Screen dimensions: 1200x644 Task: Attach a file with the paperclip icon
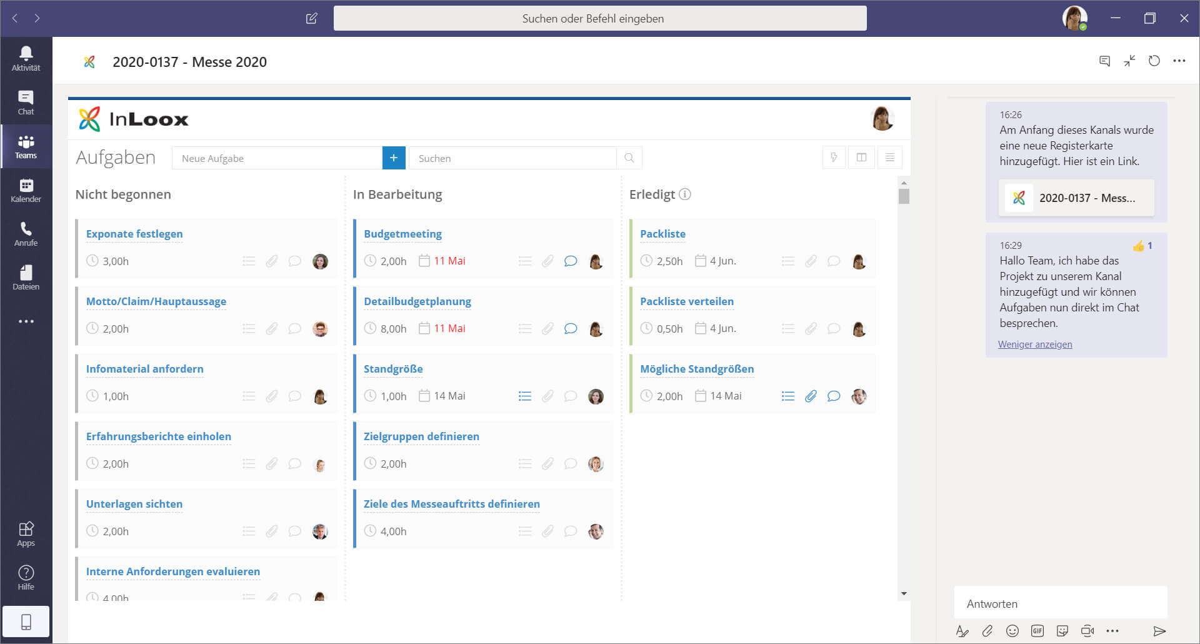(987, 631)
